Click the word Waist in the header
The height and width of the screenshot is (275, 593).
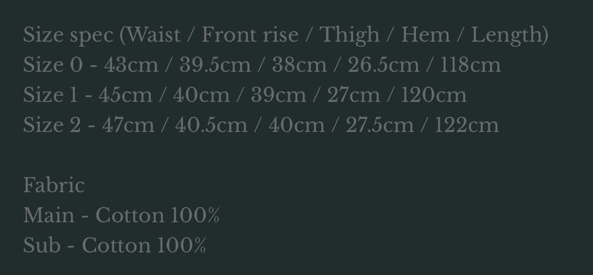[153, 35]
